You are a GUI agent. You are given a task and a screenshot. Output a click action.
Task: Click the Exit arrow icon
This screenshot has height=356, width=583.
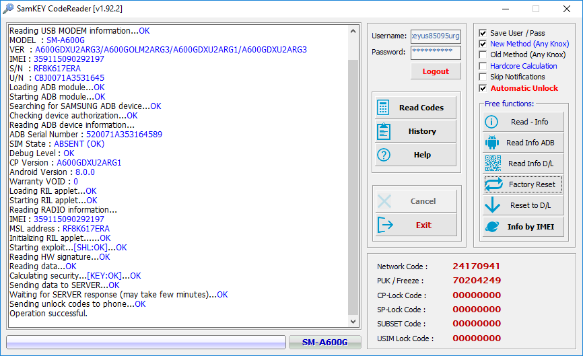(x=385, y=225)
